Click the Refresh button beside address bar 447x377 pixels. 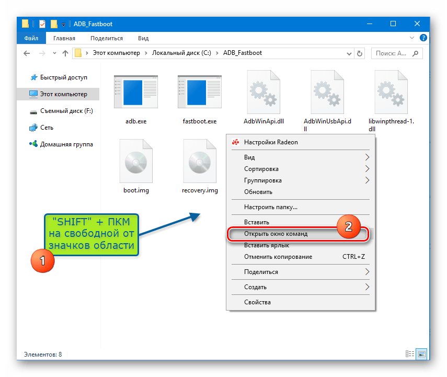point(360,53)
